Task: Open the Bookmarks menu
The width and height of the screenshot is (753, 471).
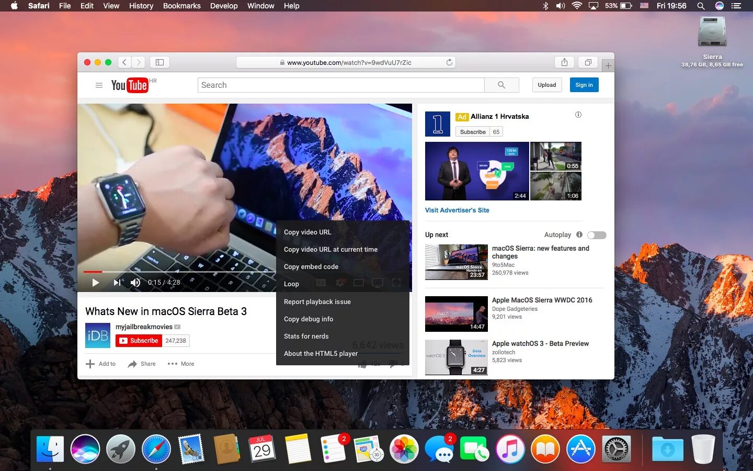Action: (181, 6)
